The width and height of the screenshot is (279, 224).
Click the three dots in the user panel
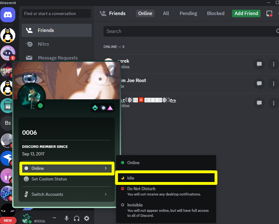point(54,218)
